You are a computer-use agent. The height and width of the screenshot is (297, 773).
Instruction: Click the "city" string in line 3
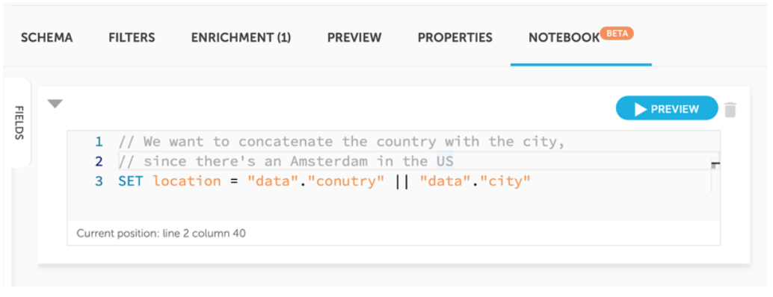point(505,181)
